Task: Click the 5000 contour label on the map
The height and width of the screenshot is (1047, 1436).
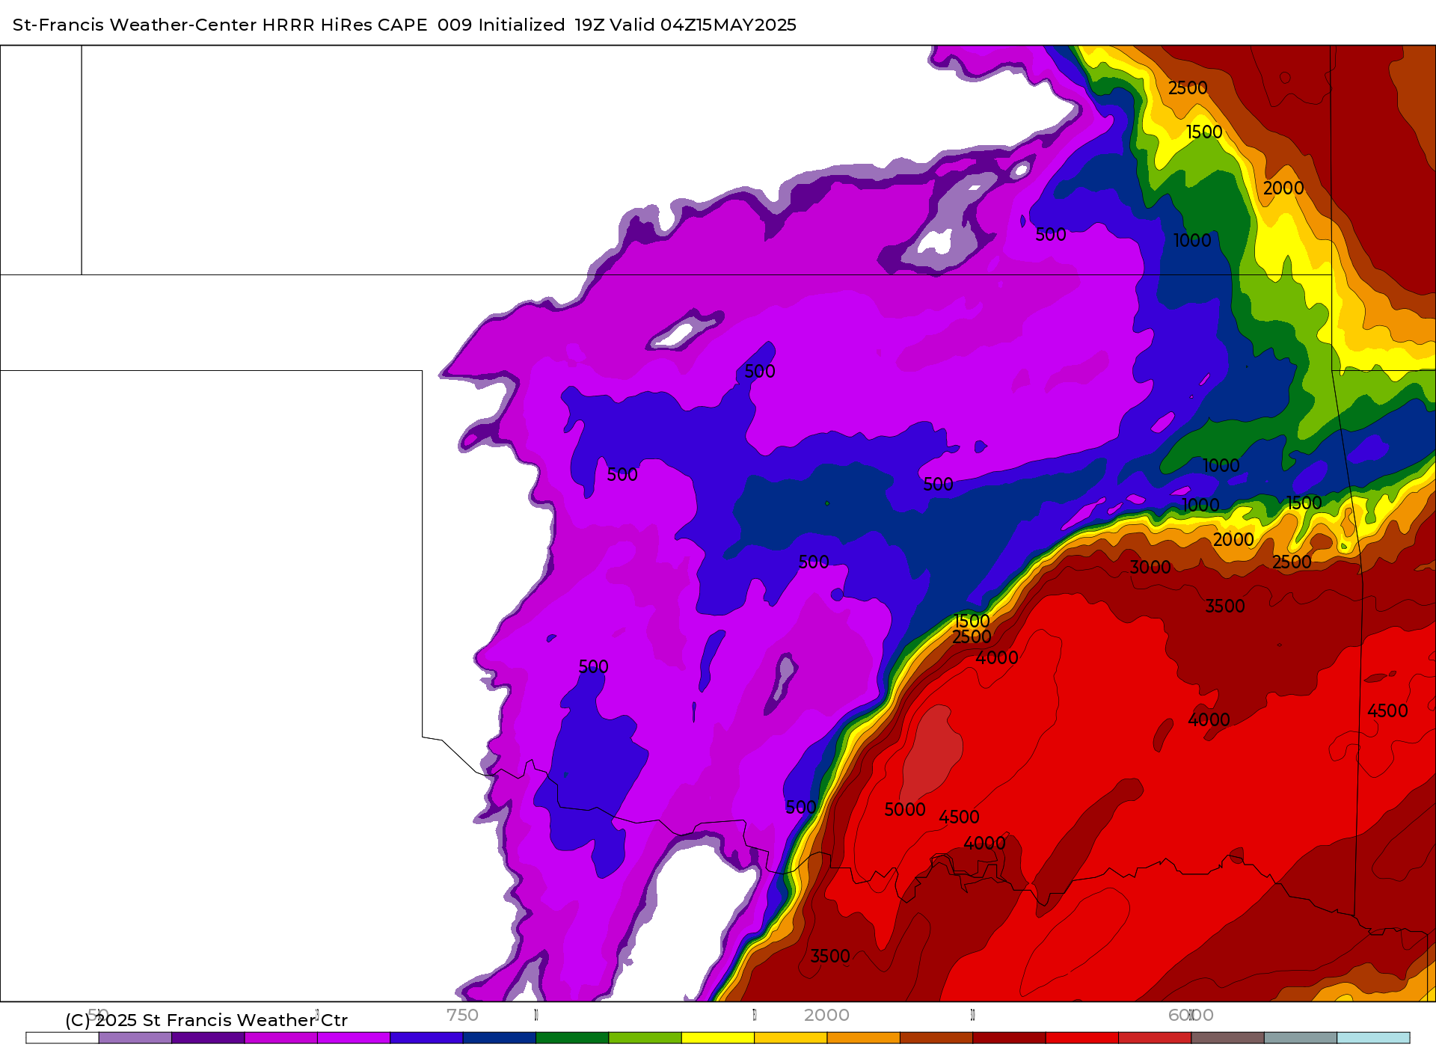Action: point(905,810)
